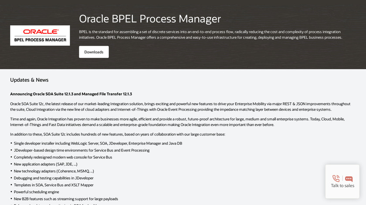
Task: Click the JDeveloper-based design time environments bullet
Action: pos(81,150)
